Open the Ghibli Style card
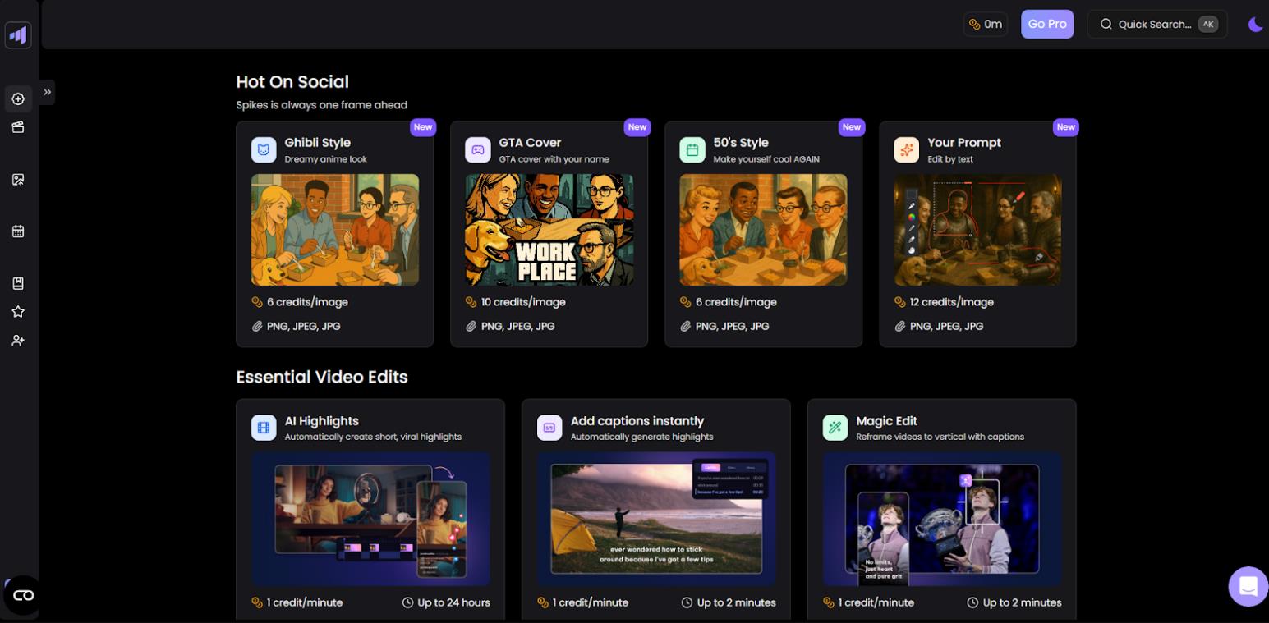1269x623 pixels. click(334, 234)
